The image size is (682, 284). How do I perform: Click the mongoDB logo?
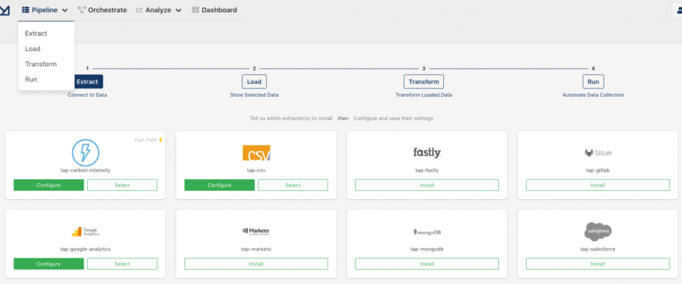point(427,232)
